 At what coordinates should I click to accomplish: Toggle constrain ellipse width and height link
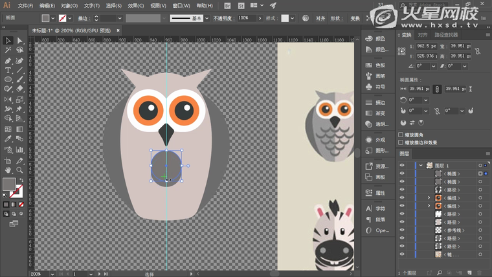tap(437, 89)
